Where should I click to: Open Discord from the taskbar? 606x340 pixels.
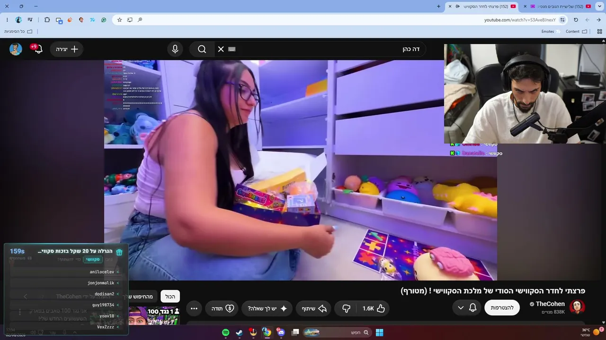(x=281, y=332)
